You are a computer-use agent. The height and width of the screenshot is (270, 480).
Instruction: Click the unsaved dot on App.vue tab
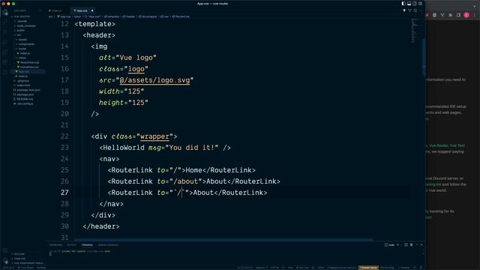pyautogui.click(x=92, y=10)
